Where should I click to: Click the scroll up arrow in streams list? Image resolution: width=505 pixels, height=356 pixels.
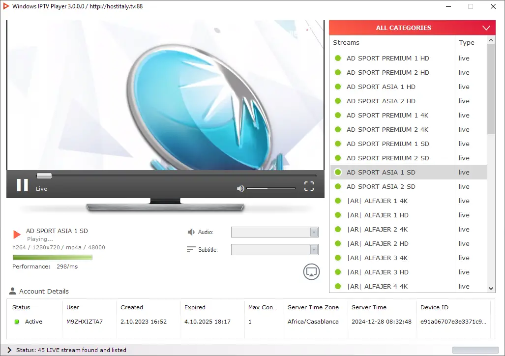(x=491, y=40)
